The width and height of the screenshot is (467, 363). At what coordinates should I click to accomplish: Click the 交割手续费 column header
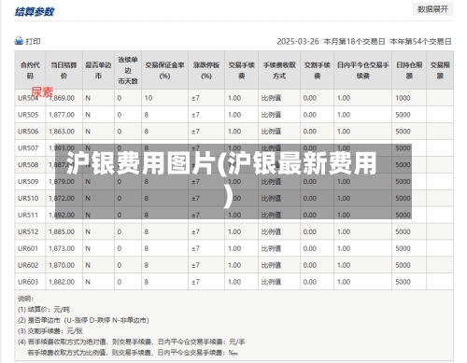pos(317,70)
